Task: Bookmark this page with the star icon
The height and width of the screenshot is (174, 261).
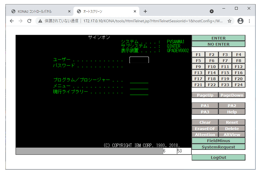Action: point(229,21)
